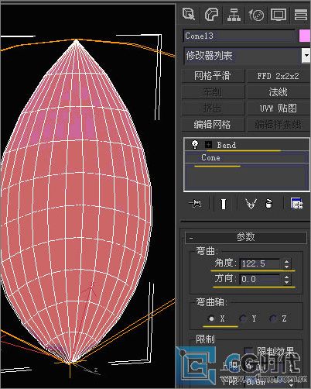311x389 pixels.
Task: Click the 网格平滑 modifier button
Action: [213, 76]
